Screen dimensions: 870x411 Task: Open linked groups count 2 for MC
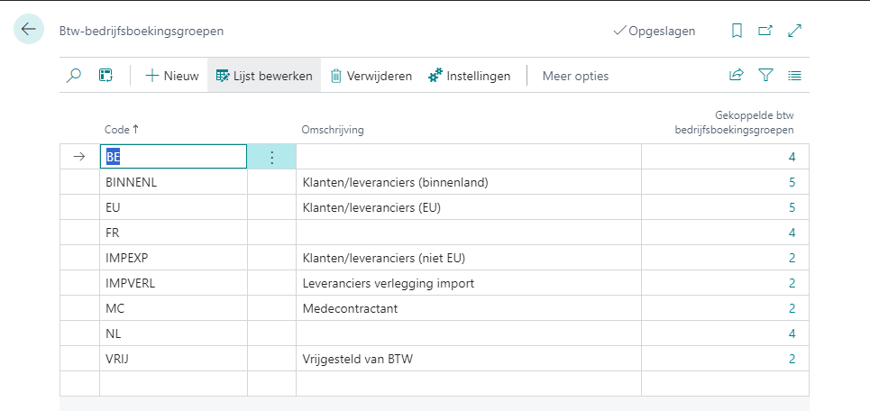792,308
